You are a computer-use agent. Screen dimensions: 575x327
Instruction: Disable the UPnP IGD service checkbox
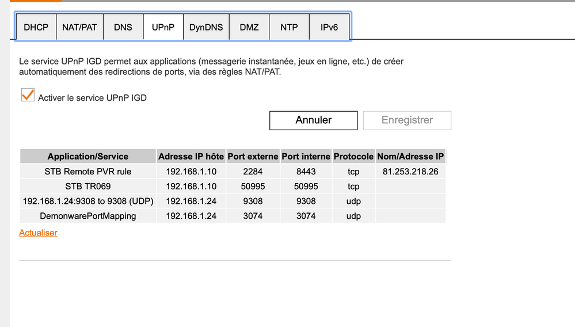click(x=28, y=96)
